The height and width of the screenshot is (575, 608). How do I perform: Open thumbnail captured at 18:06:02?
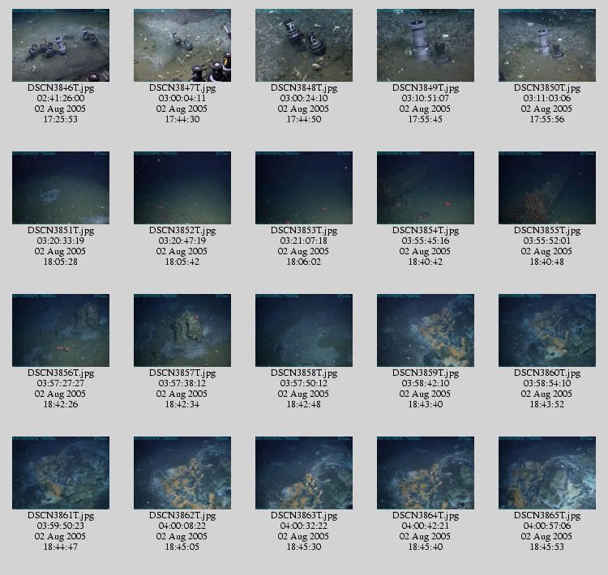click(304, 188)
